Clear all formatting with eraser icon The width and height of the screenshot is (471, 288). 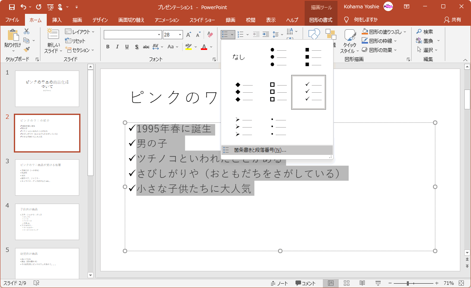210,35
